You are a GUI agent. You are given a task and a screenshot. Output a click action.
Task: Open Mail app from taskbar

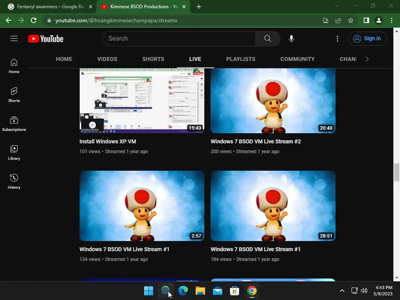(217, 291)
